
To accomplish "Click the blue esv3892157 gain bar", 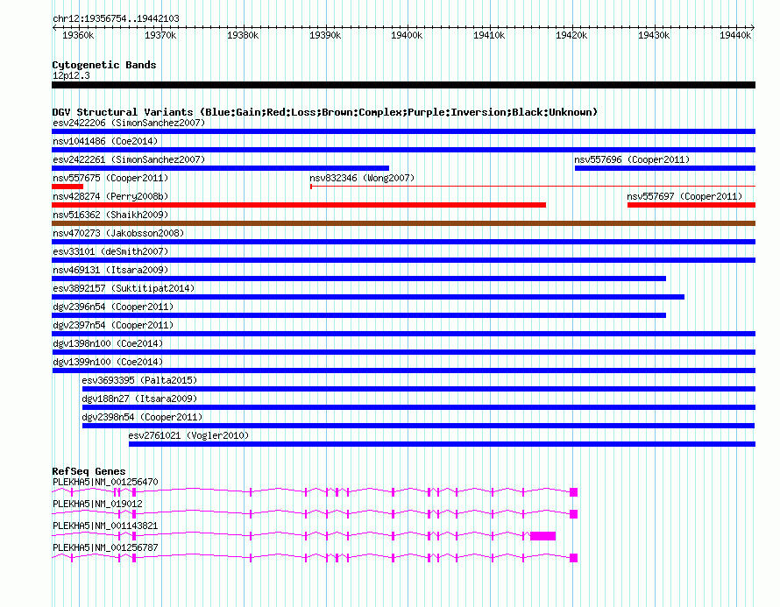I will pos(368,297).
